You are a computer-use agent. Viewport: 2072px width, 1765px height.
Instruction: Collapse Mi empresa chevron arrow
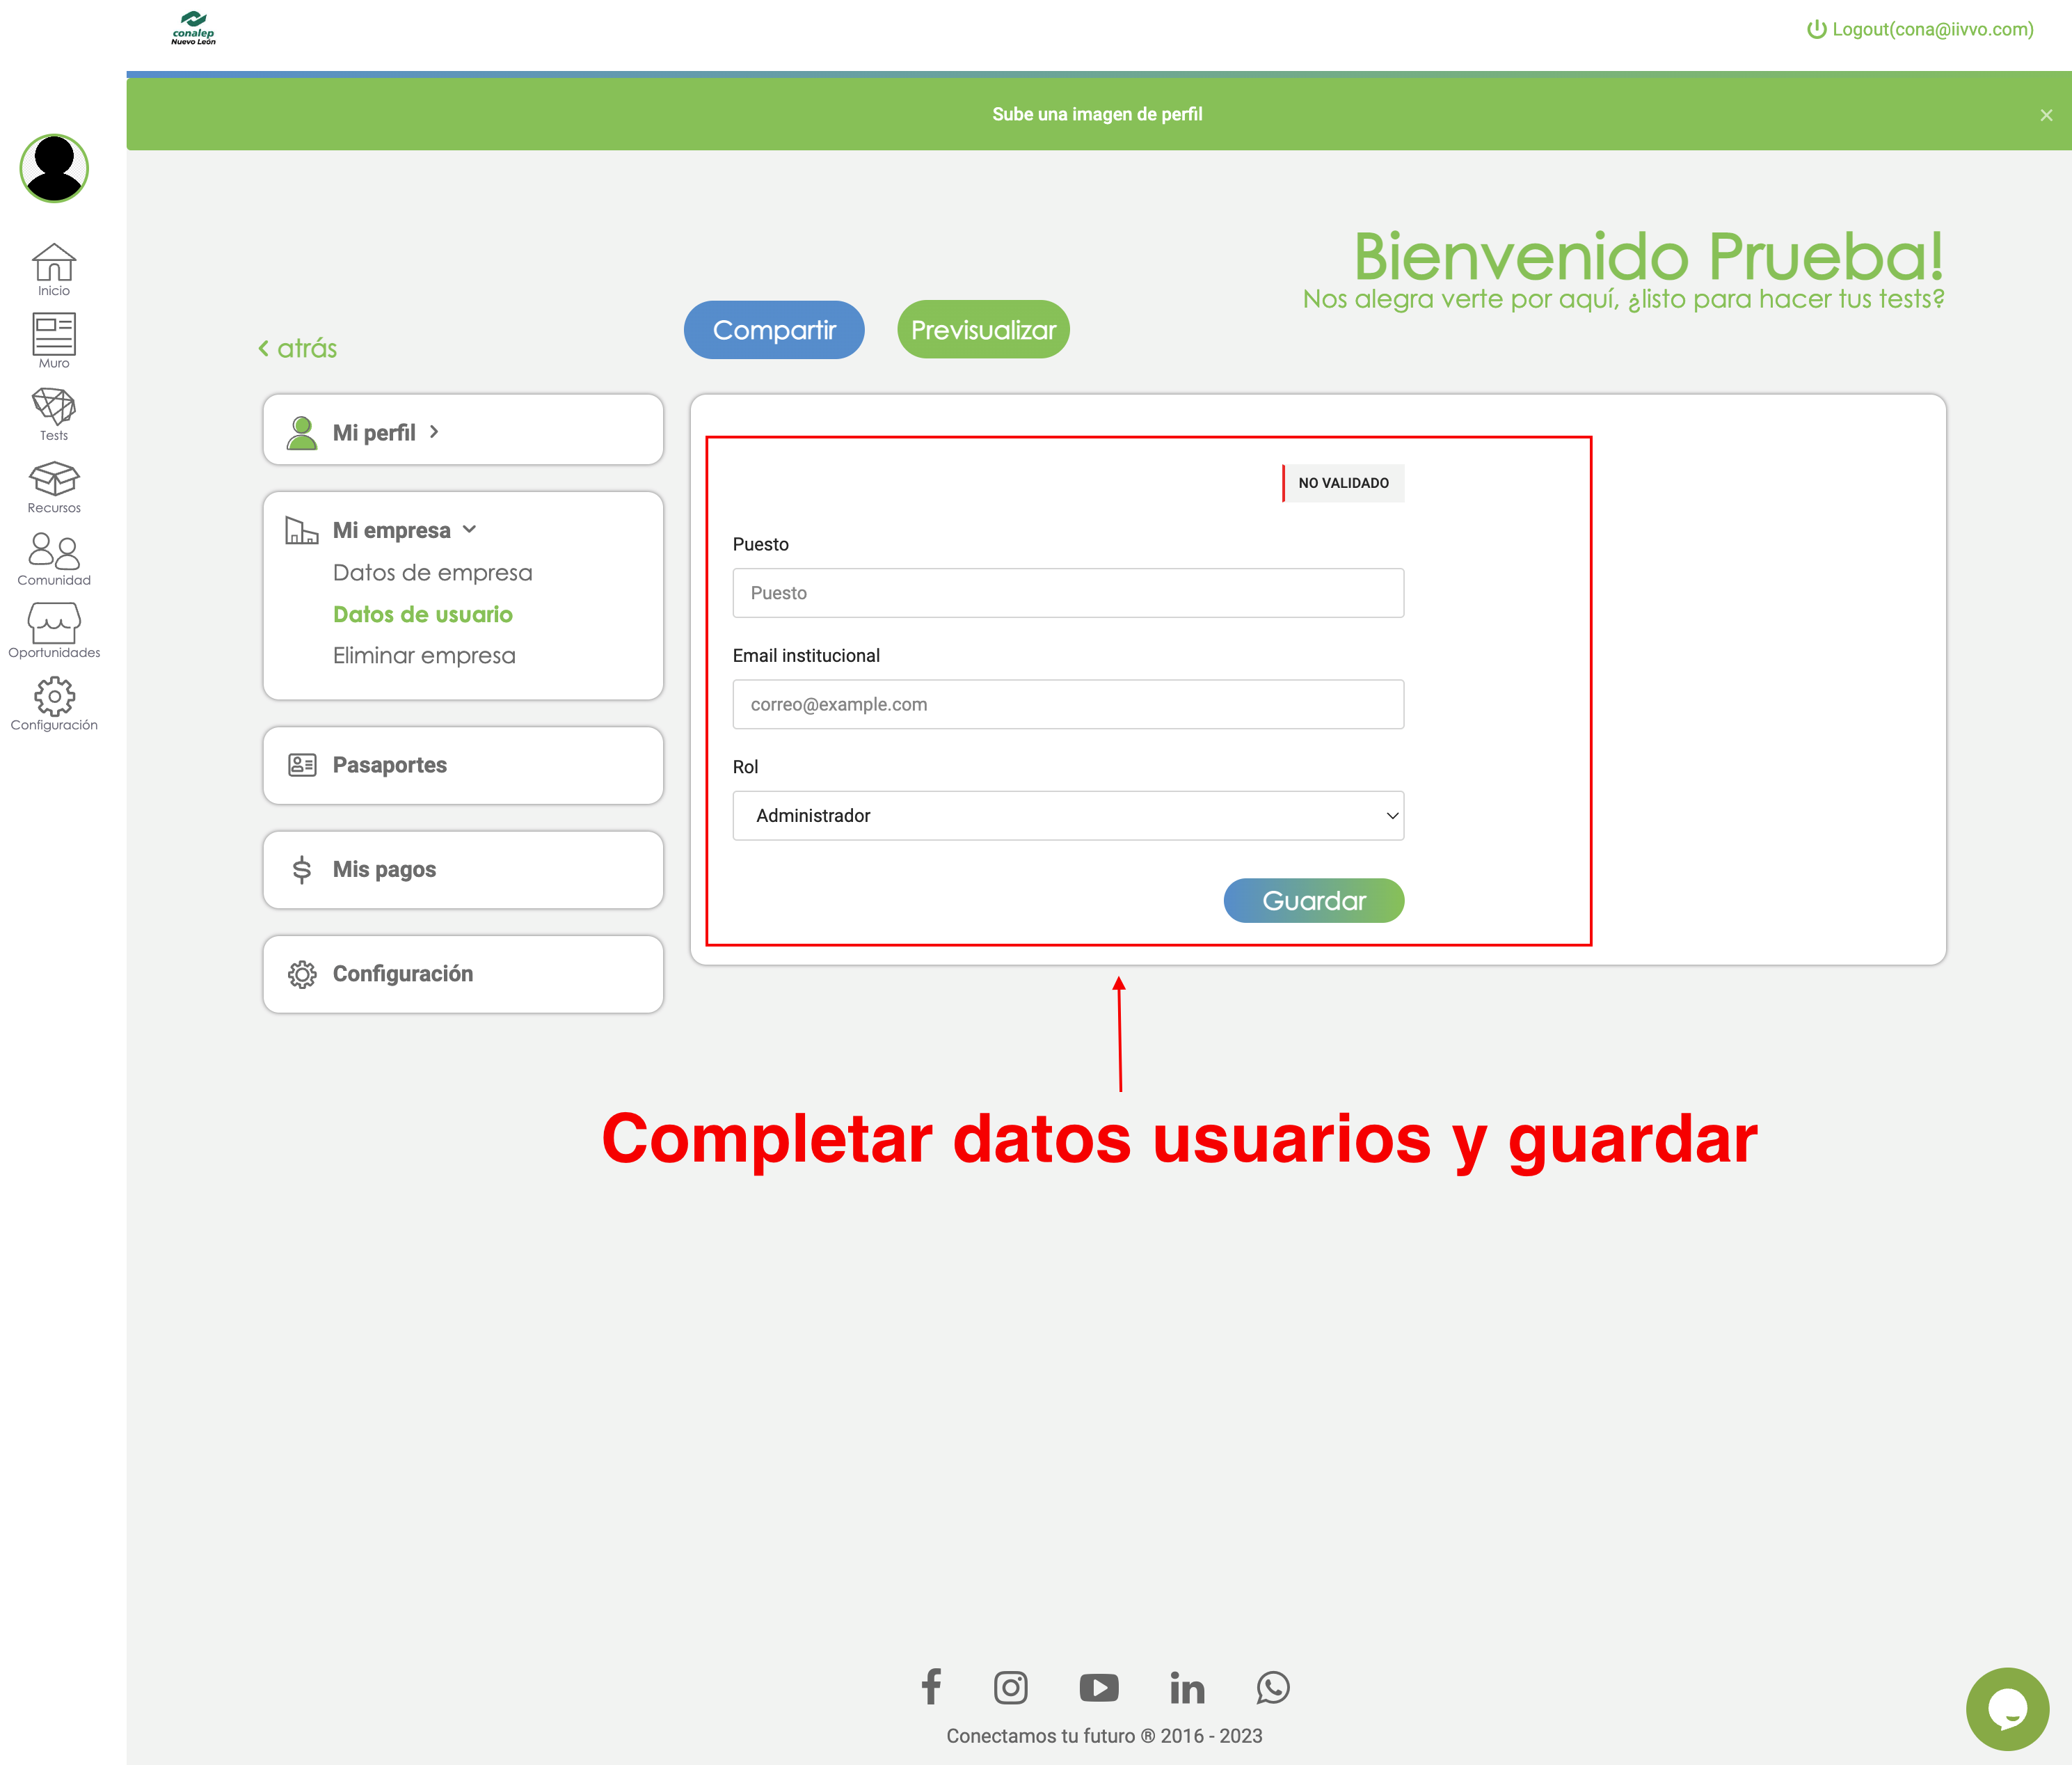(x=469, y=530)
